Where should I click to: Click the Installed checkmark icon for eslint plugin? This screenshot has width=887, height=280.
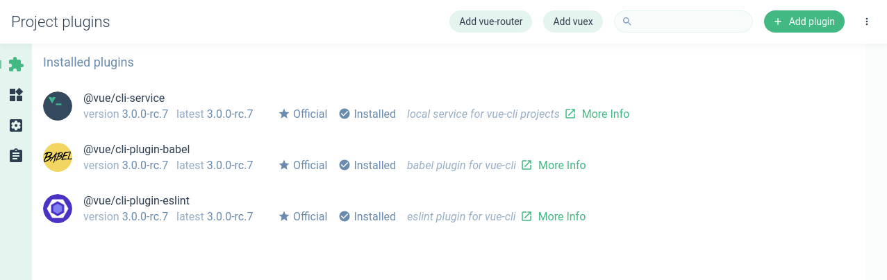click(x=345, y=216)
